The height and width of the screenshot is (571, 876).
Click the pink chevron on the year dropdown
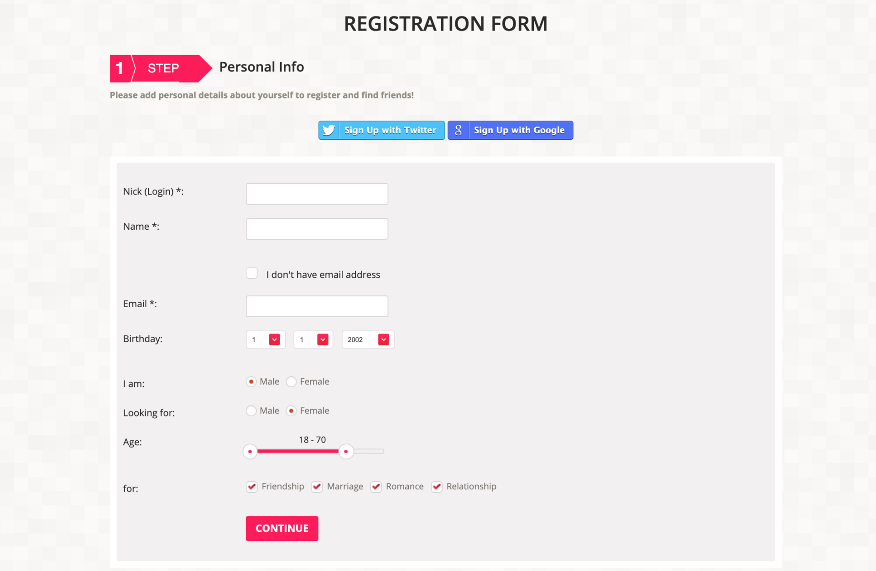[384, 339]
